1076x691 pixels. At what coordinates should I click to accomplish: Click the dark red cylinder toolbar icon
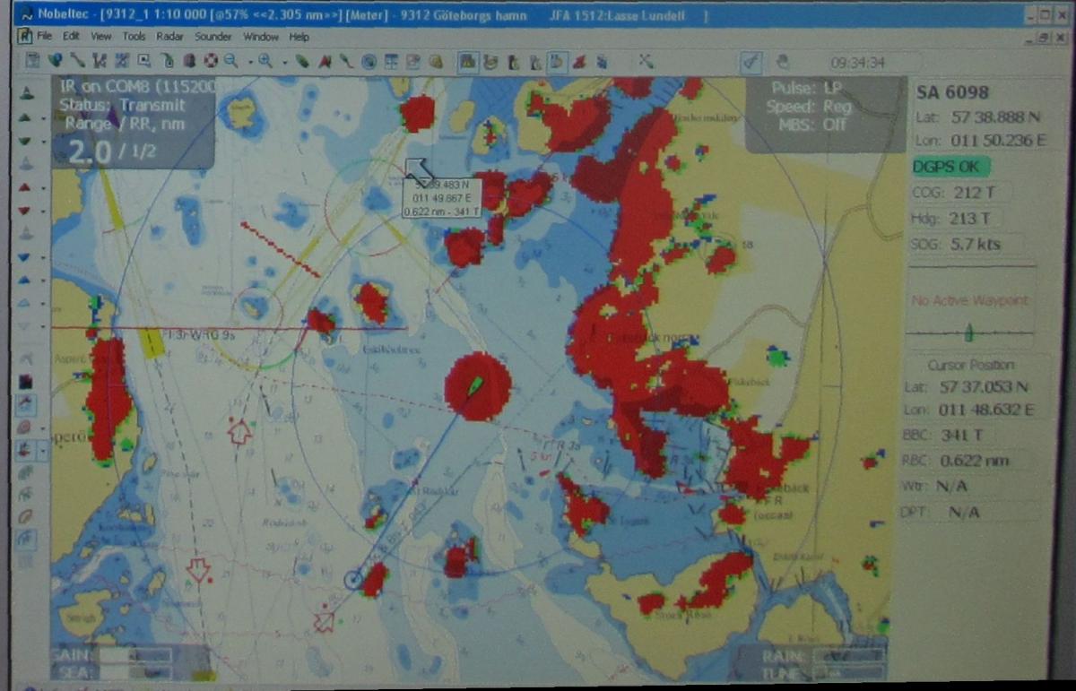coord(188,61)
